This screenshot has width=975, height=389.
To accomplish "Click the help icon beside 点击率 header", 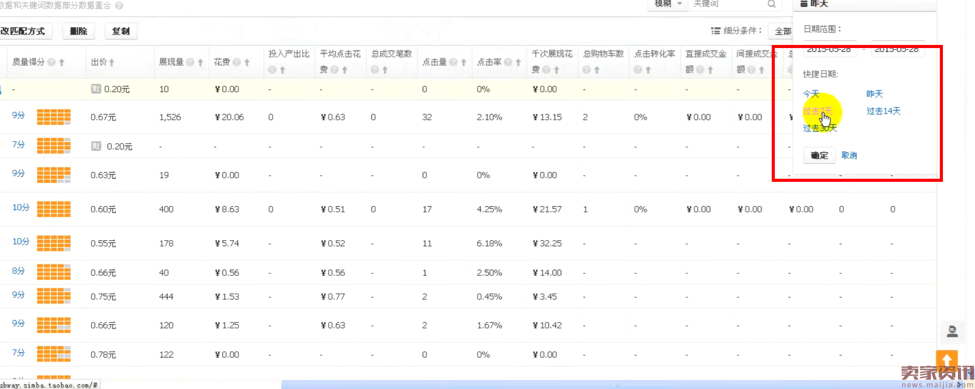I will (508, 62).
